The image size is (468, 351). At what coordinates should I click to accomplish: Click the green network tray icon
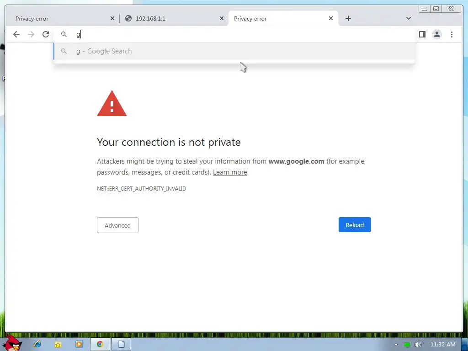[407, 345]
